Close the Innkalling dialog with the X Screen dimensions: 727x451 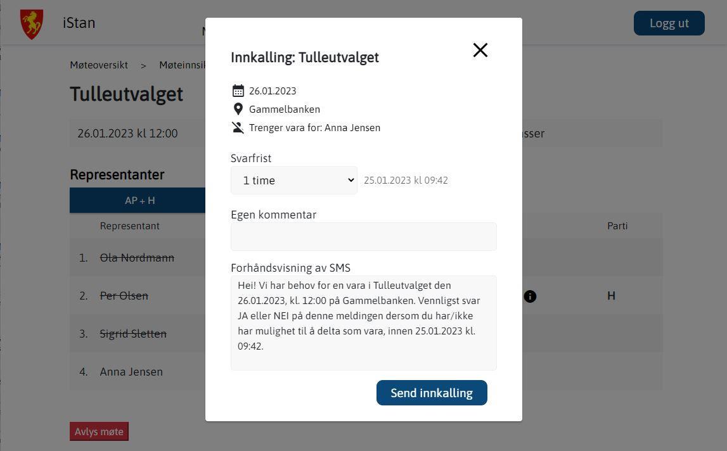[x=480, y=50]
